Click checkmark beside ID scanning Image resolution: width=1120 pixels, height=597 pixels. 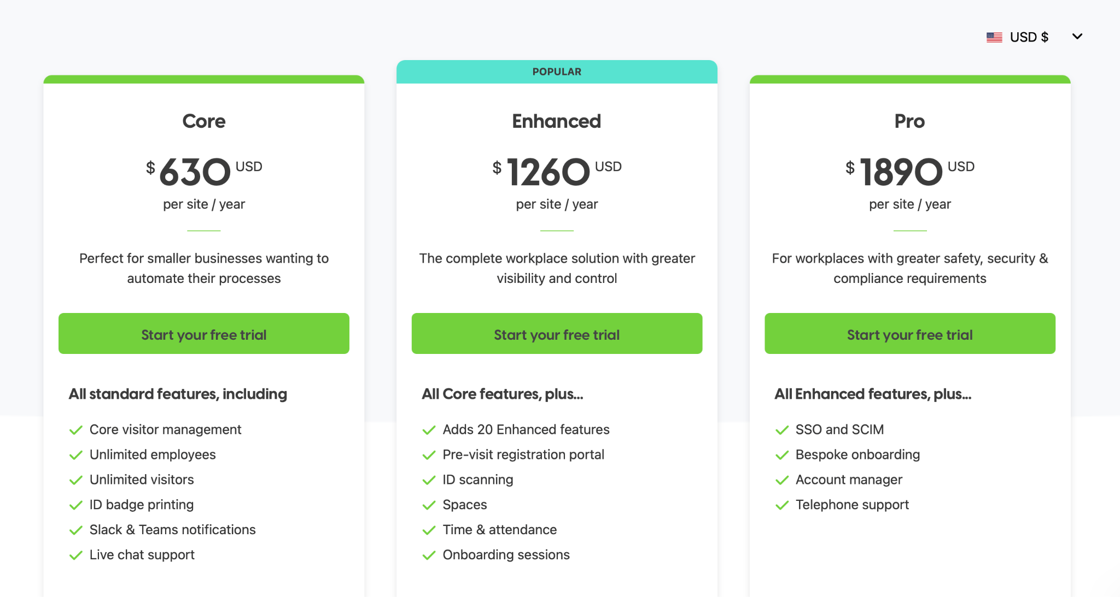coord(428,480)
